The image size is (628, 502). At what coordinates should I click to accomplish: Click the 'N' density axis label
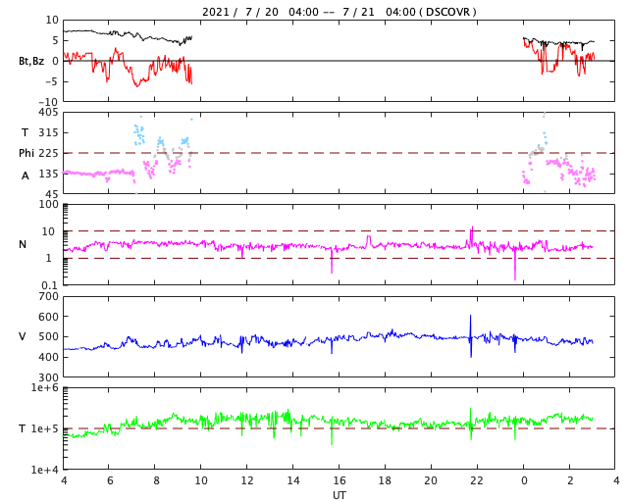pos(23,244)
